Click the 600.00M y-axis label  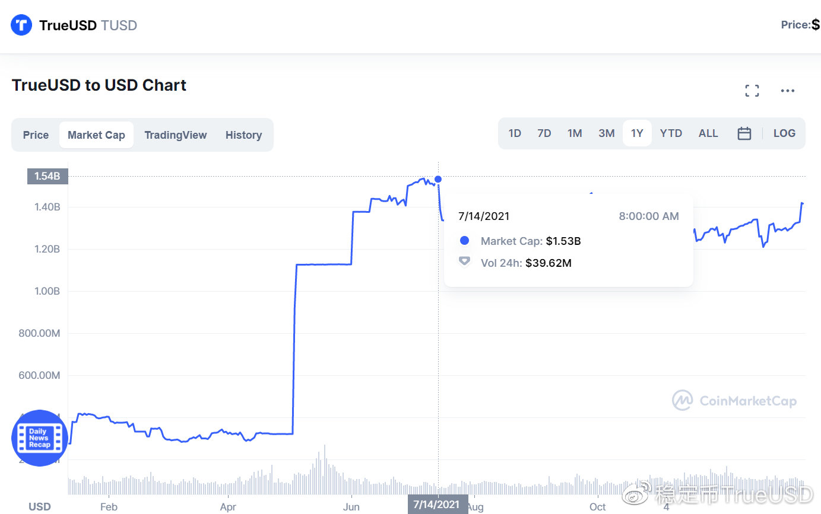pos(40,375)
